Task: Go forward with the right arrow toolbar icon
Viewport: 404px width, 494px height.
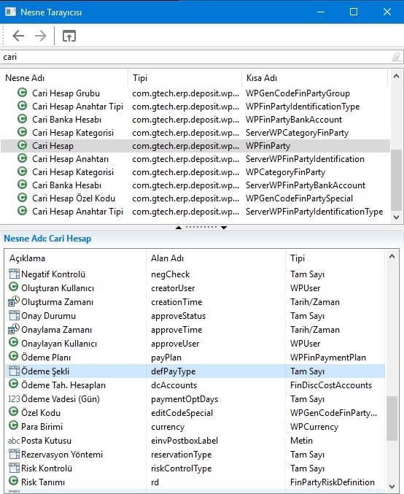Action: click(x=40, y=36)
